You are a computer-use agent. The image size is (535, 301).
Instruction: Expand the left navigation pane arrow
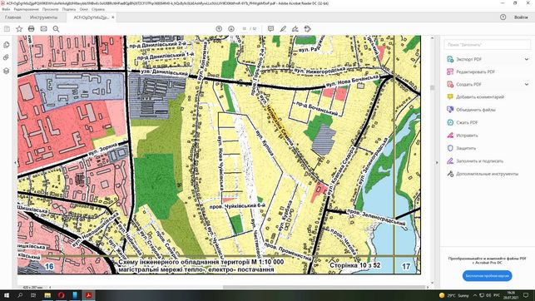tap(15, 163)
